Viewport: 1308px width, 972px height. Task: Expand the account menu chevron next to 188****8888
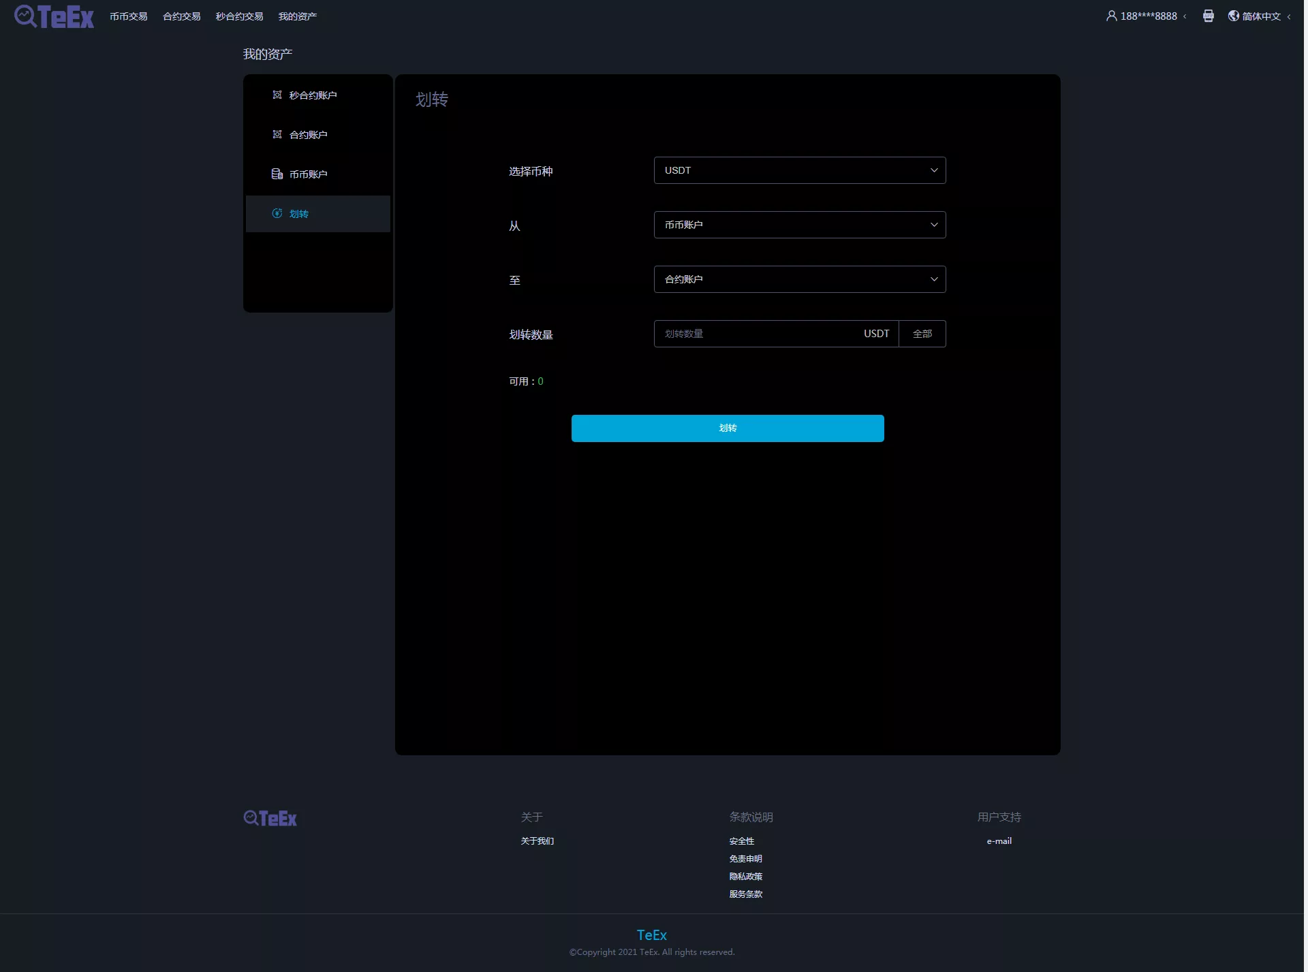(x=1185, y=16)
